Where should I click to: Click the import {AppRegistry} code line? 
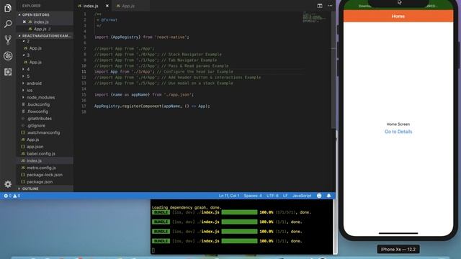click(142, 37)
